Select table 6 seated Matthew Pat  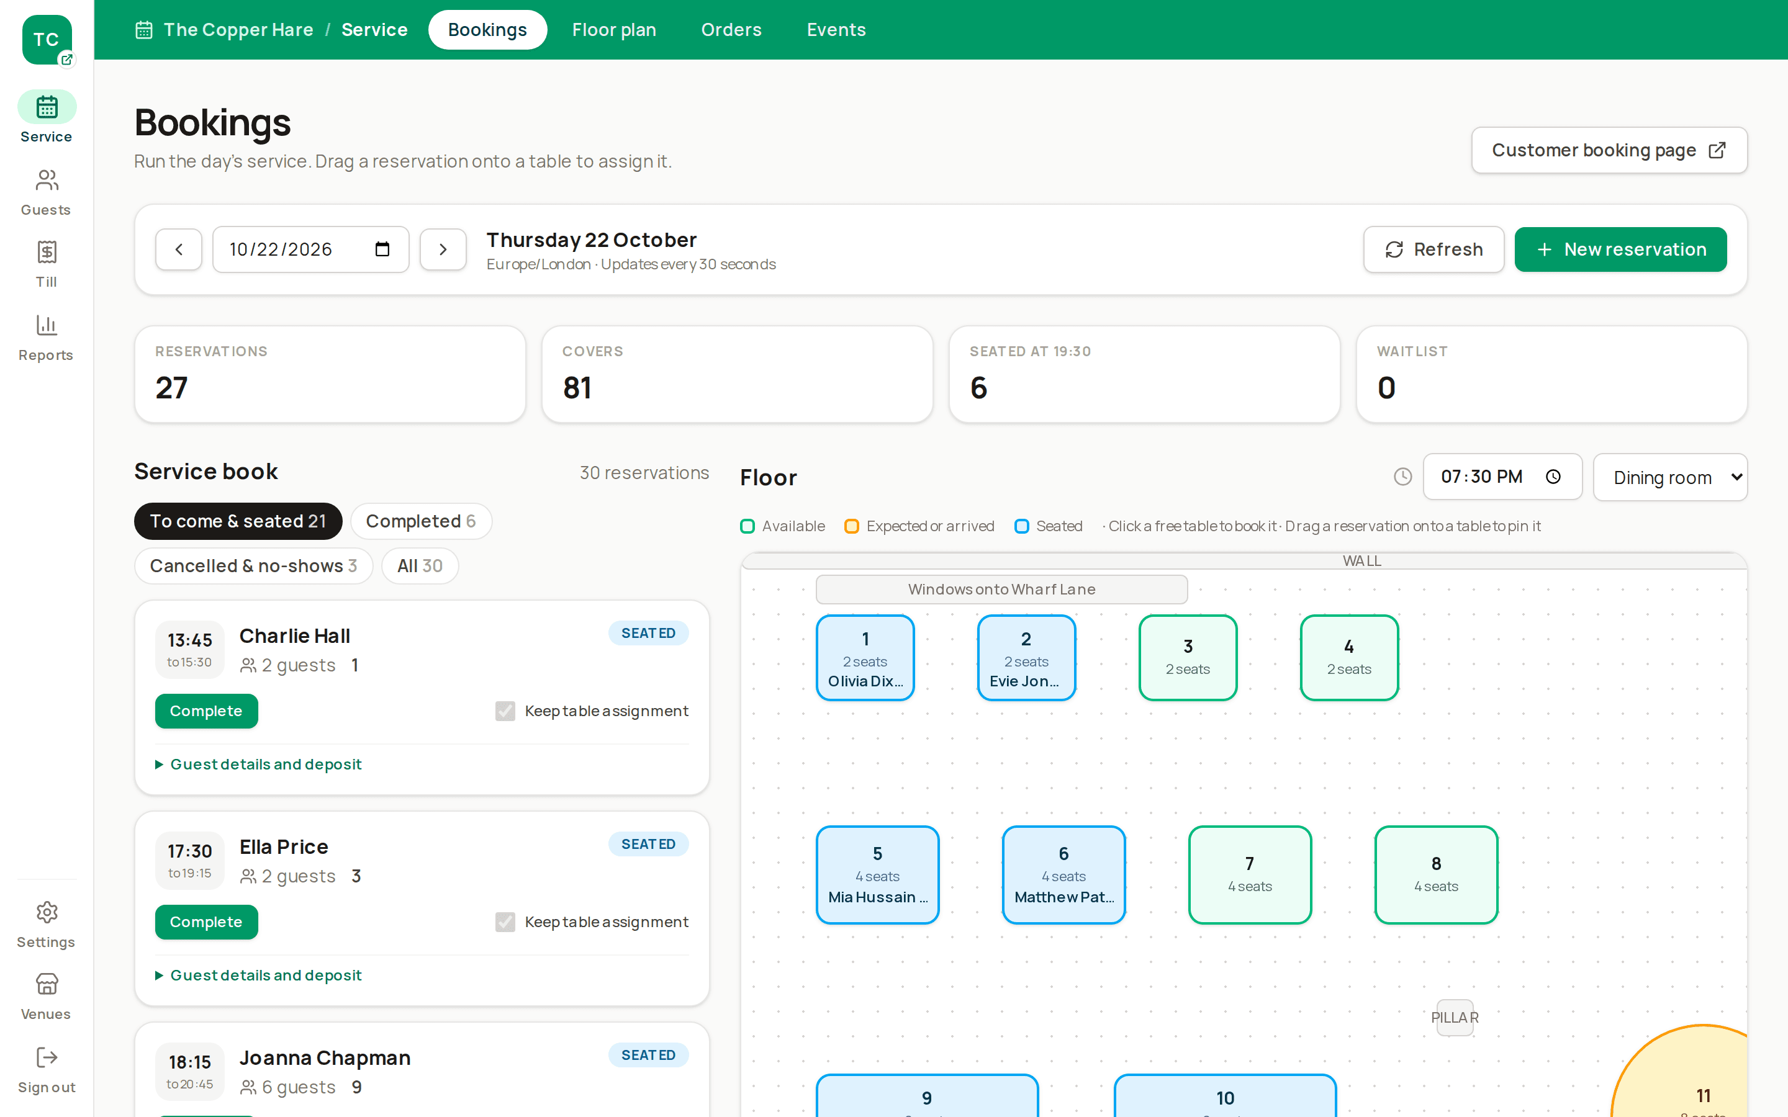coord(1064,875)
